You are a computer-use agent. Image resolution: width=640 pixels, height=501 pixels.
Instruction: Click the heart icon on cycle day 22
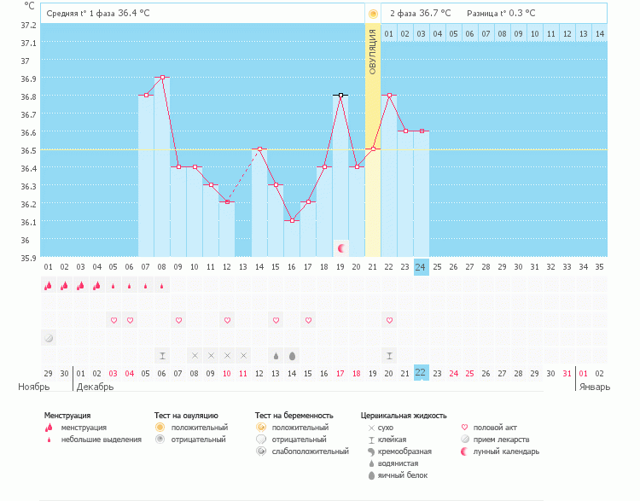(x=389, y=320)
